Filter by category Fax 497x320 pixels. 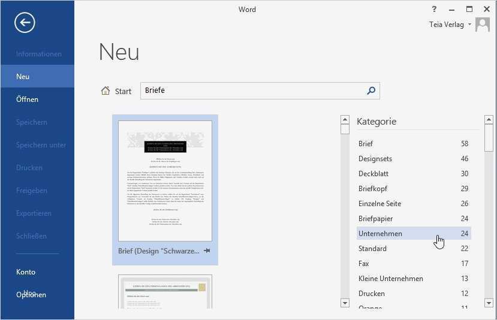[x=414, y=263]
